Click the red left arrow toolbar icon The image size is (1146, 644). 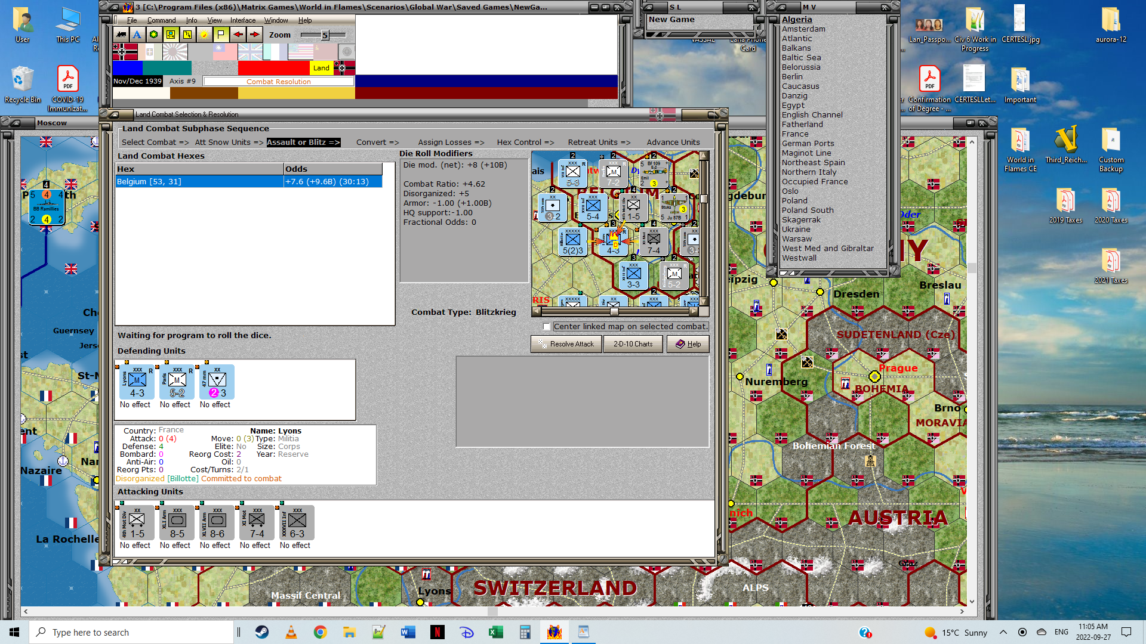click(x=238, y=35)
